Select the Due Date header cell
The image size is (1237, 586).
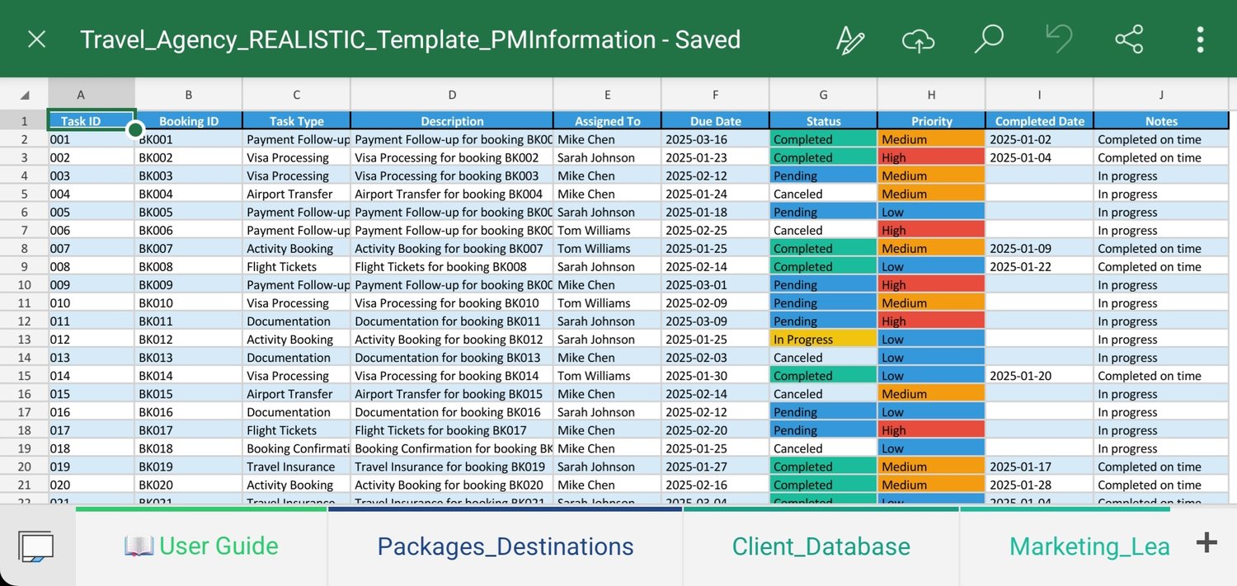716,120
